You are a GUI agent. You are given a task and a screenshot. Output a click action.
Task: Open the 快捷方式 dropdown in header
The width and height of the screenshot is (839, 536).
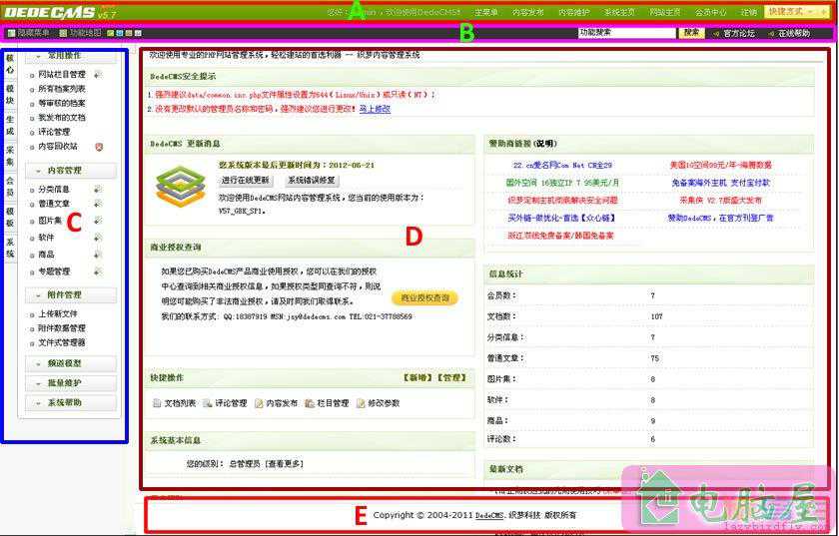[x=796, y=11]
